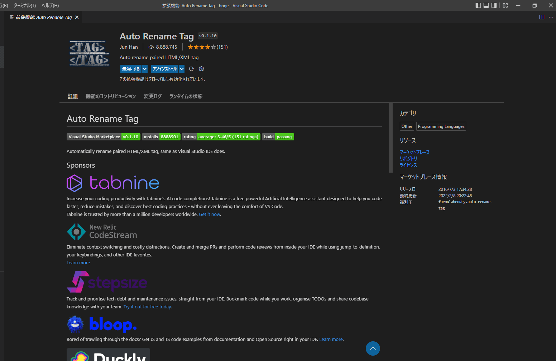Click the extension sync/auto-update icon
The image size is (556, 361).
(x=191, y=69)
